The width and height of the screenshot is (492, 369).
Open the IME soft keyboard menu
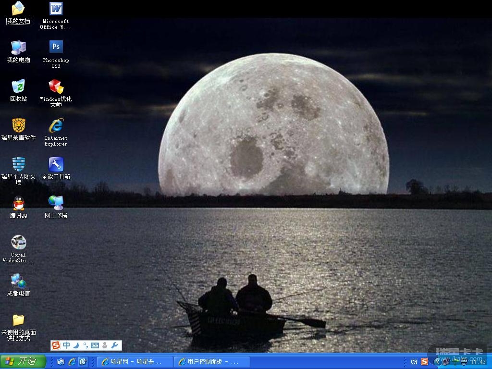tap(95, 345)
